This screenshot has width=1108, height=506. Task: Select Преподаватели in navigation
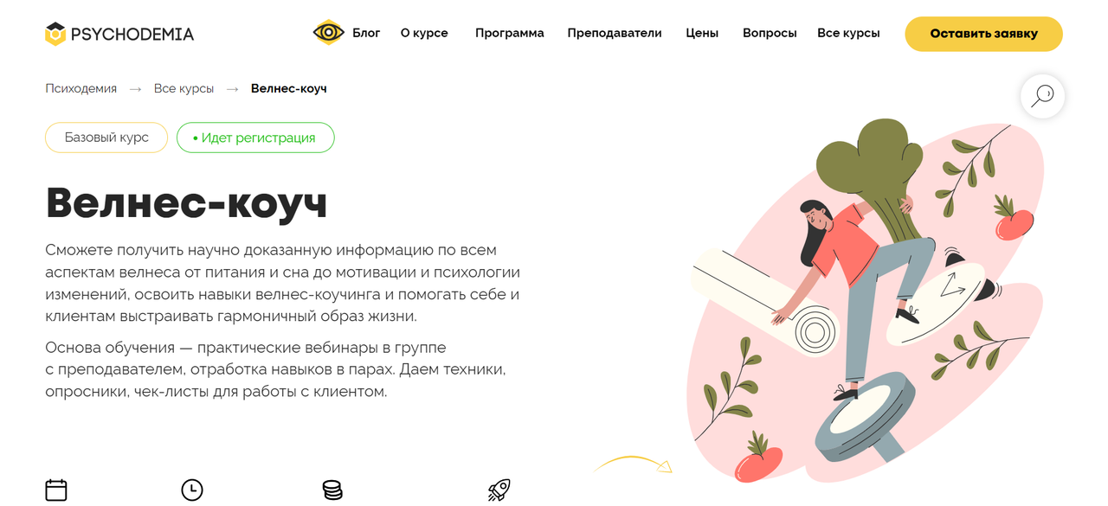(615, 33)
